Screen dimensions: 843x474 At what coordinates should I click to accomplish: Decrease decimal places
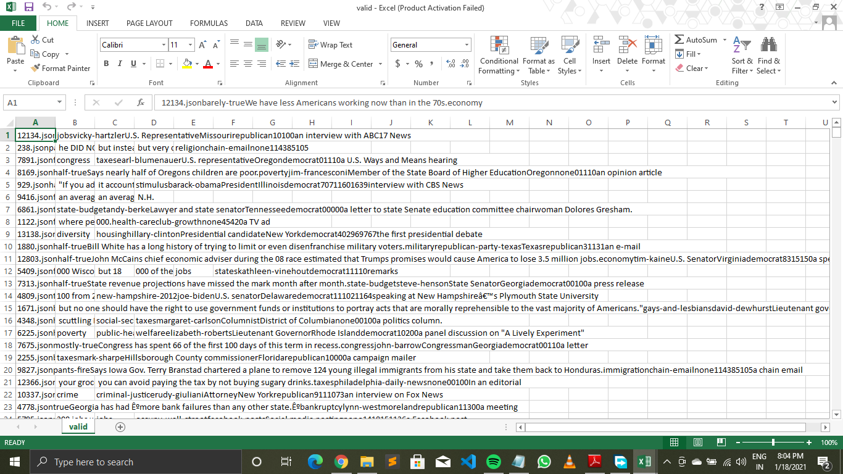[464, 64]
